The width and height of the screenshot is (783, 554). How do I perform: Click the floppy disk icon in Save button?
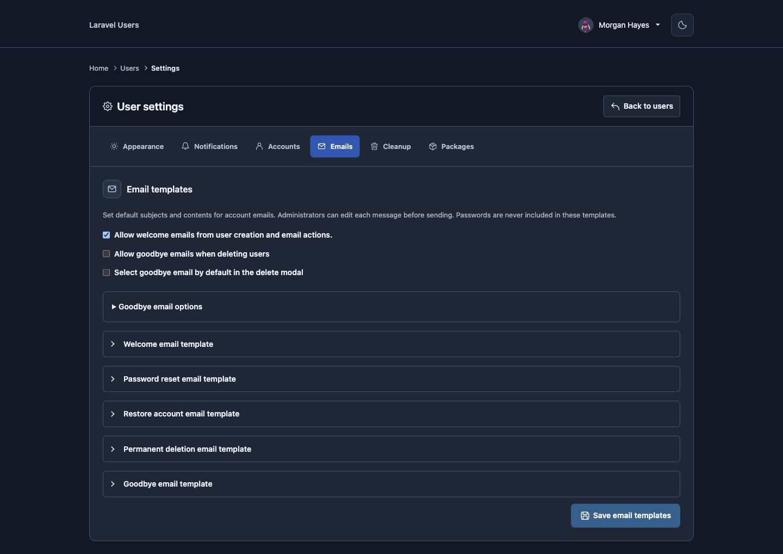(585, 515)
